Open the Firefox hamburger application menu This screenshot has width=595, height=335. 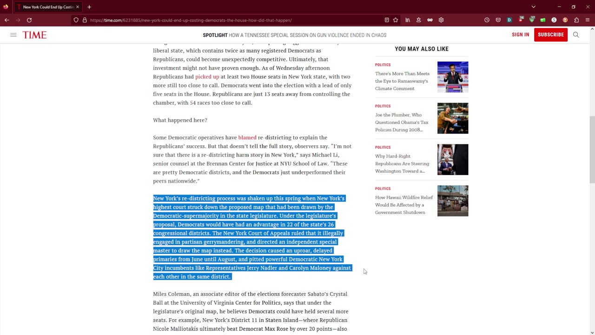coord(588,20)
